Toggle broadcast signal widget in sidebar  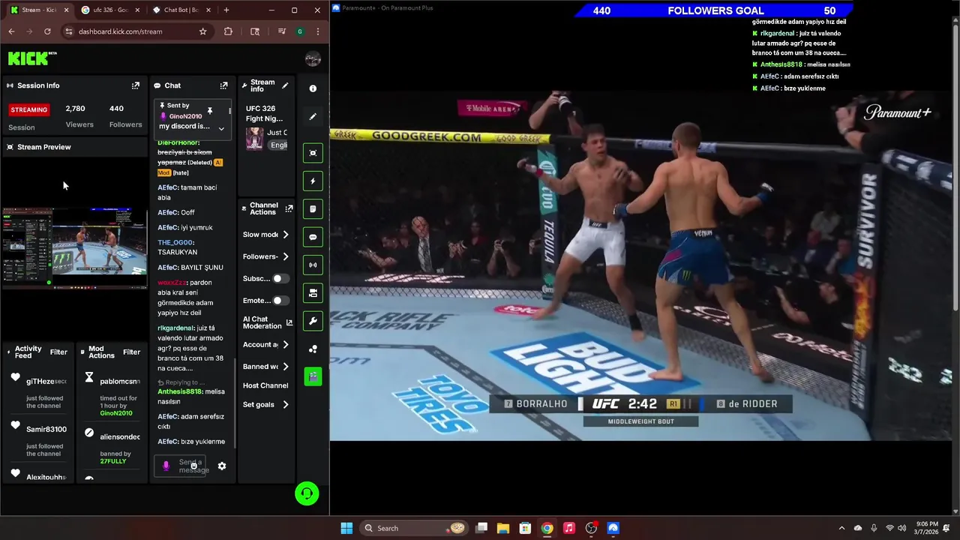click(x=313, y=265)
